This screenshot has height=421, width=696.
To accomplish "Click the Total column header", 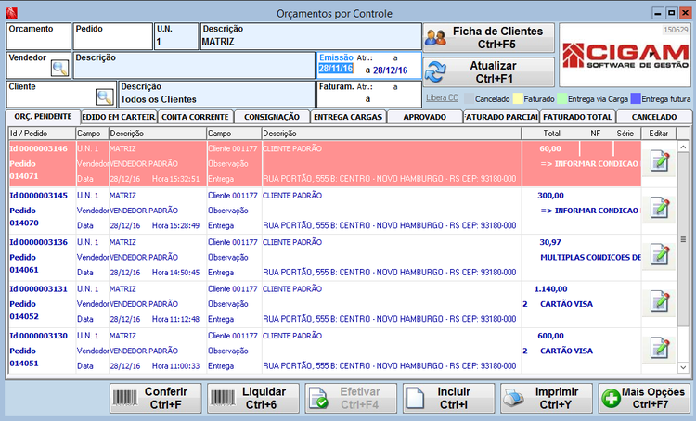I will (x=552, y=134).
